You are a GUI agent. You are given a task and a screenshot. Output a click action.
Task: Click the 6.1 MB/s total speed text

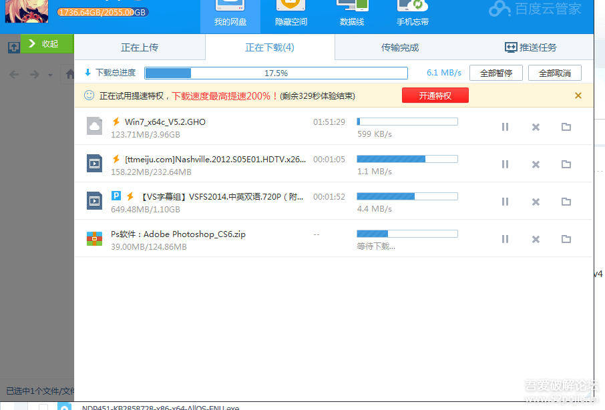pos(443,73)
